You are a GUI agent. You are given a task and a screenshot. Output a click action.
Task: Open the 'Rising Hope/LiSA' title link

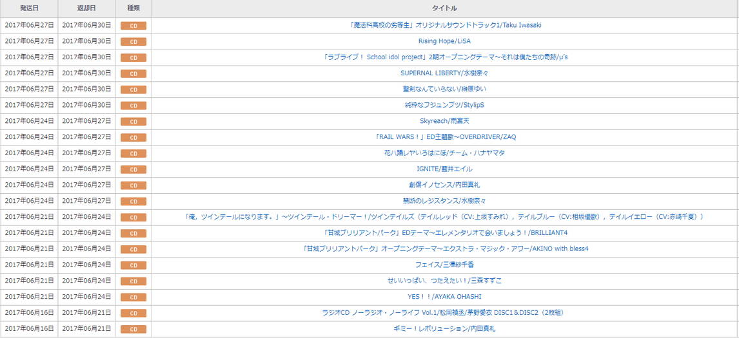click(x=444, y=41)
